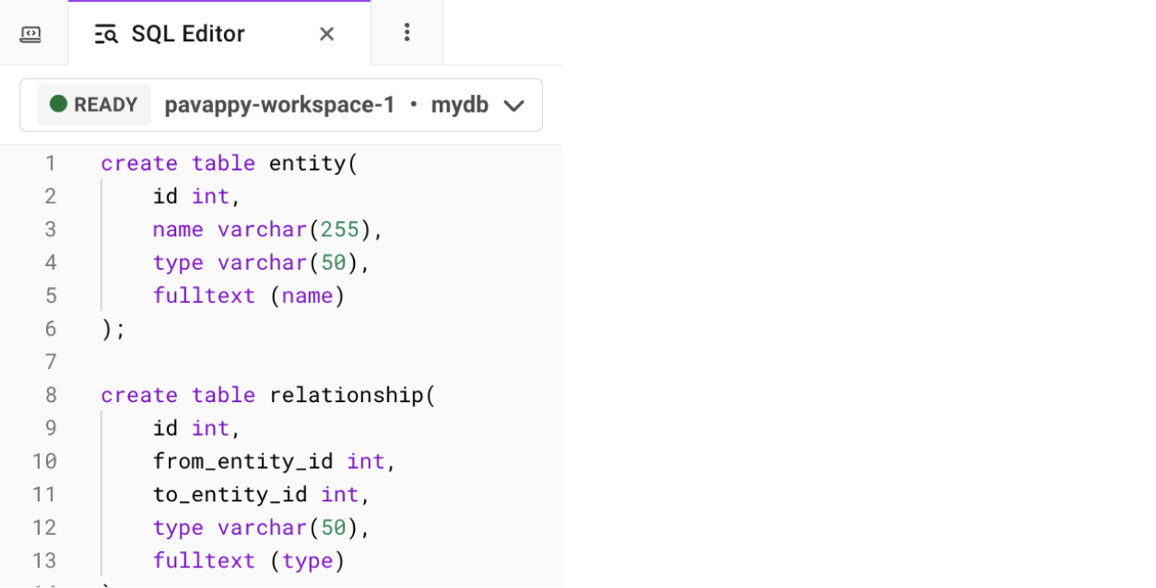Place cursor on the fulltext (name) line
This screenshot has height=588, width=1156.
[x=248, y=295]
